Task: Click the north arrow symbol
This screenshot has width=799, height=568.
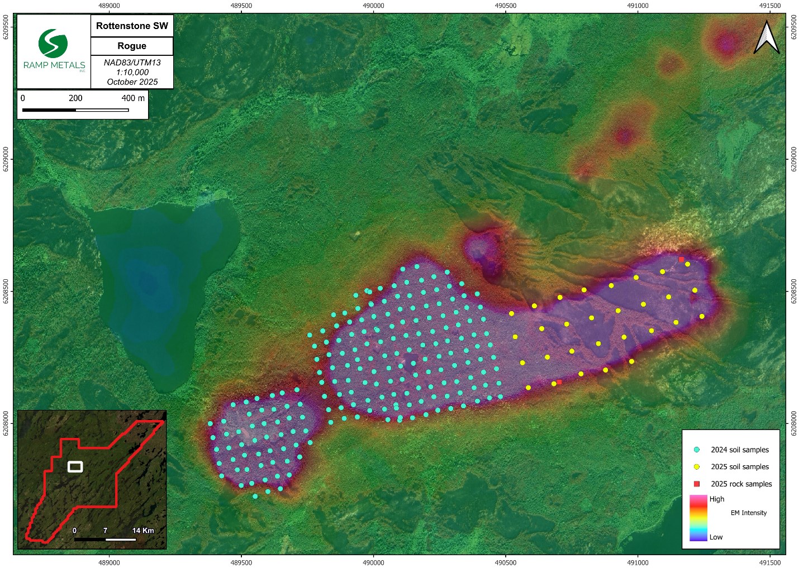Action: (x=767, y=38)
